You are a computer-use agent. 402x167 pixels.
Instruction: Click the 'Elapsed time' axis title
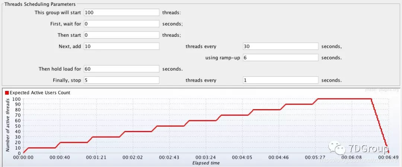(206, 163)
